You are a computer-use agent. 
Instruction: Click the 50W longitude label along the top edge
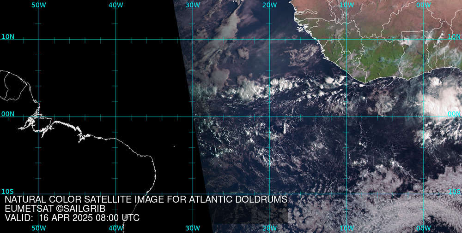(39, 5)
